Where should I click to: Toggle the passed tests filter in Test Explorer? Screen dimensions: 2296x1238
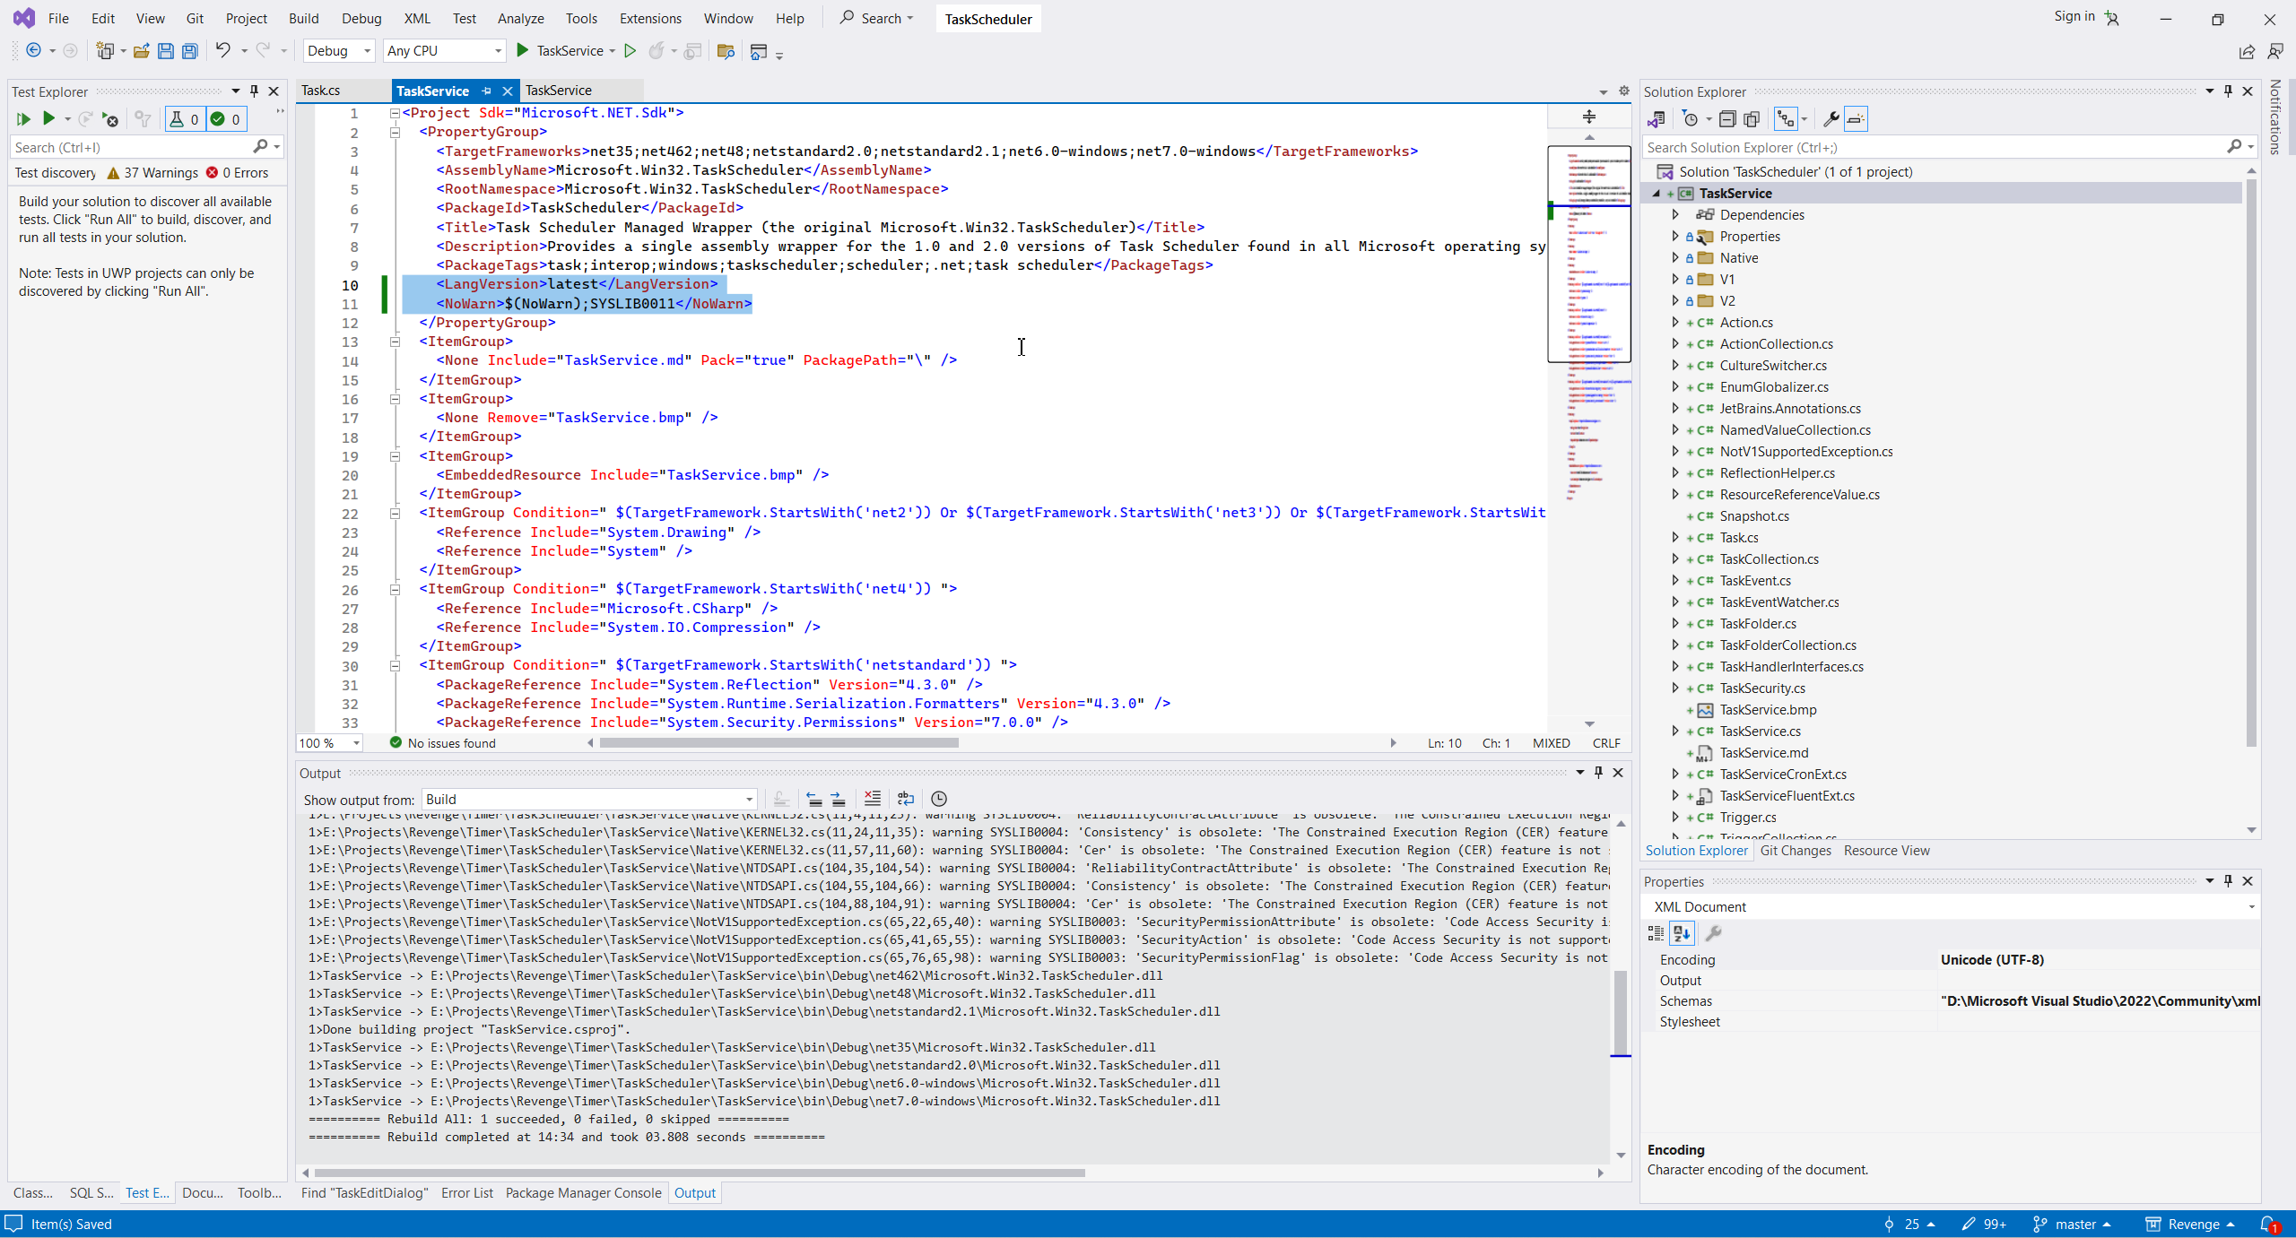tap(226, 119)
